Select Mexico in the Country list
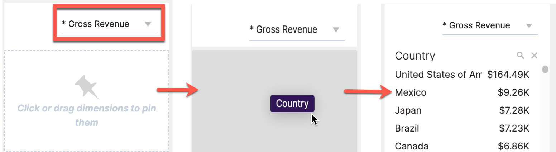 point(411,92)
